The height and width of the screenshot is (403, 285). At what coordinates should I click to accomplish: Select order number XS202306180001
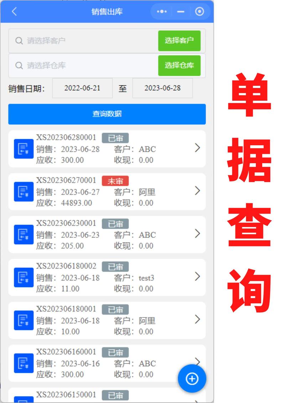point(66,309)
